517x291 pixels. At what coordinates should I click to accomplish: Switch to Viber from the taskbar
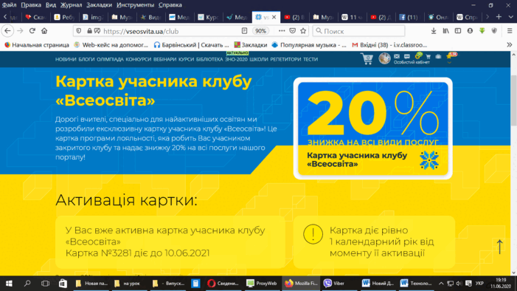coord(335,284)
